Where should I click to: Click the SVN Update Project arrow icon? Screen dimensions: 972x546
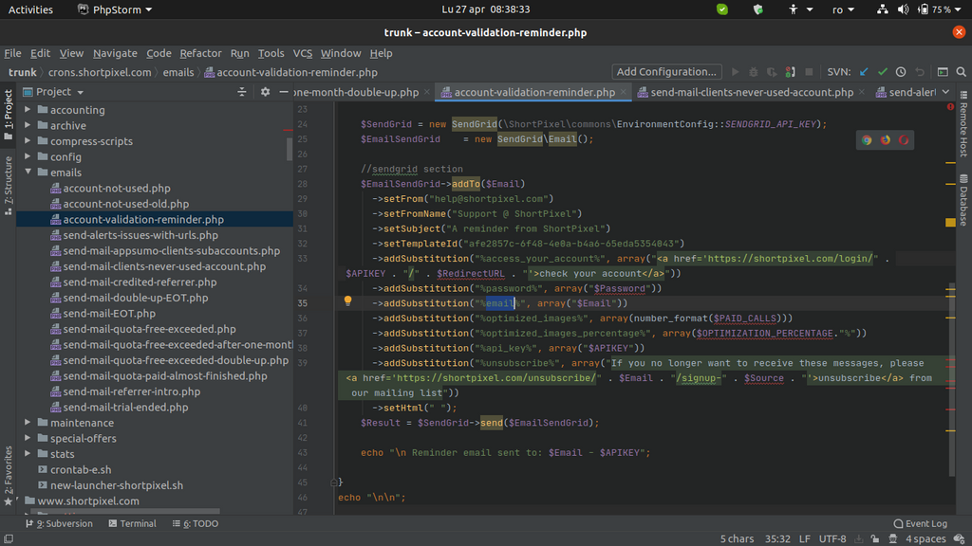point(864,72)
